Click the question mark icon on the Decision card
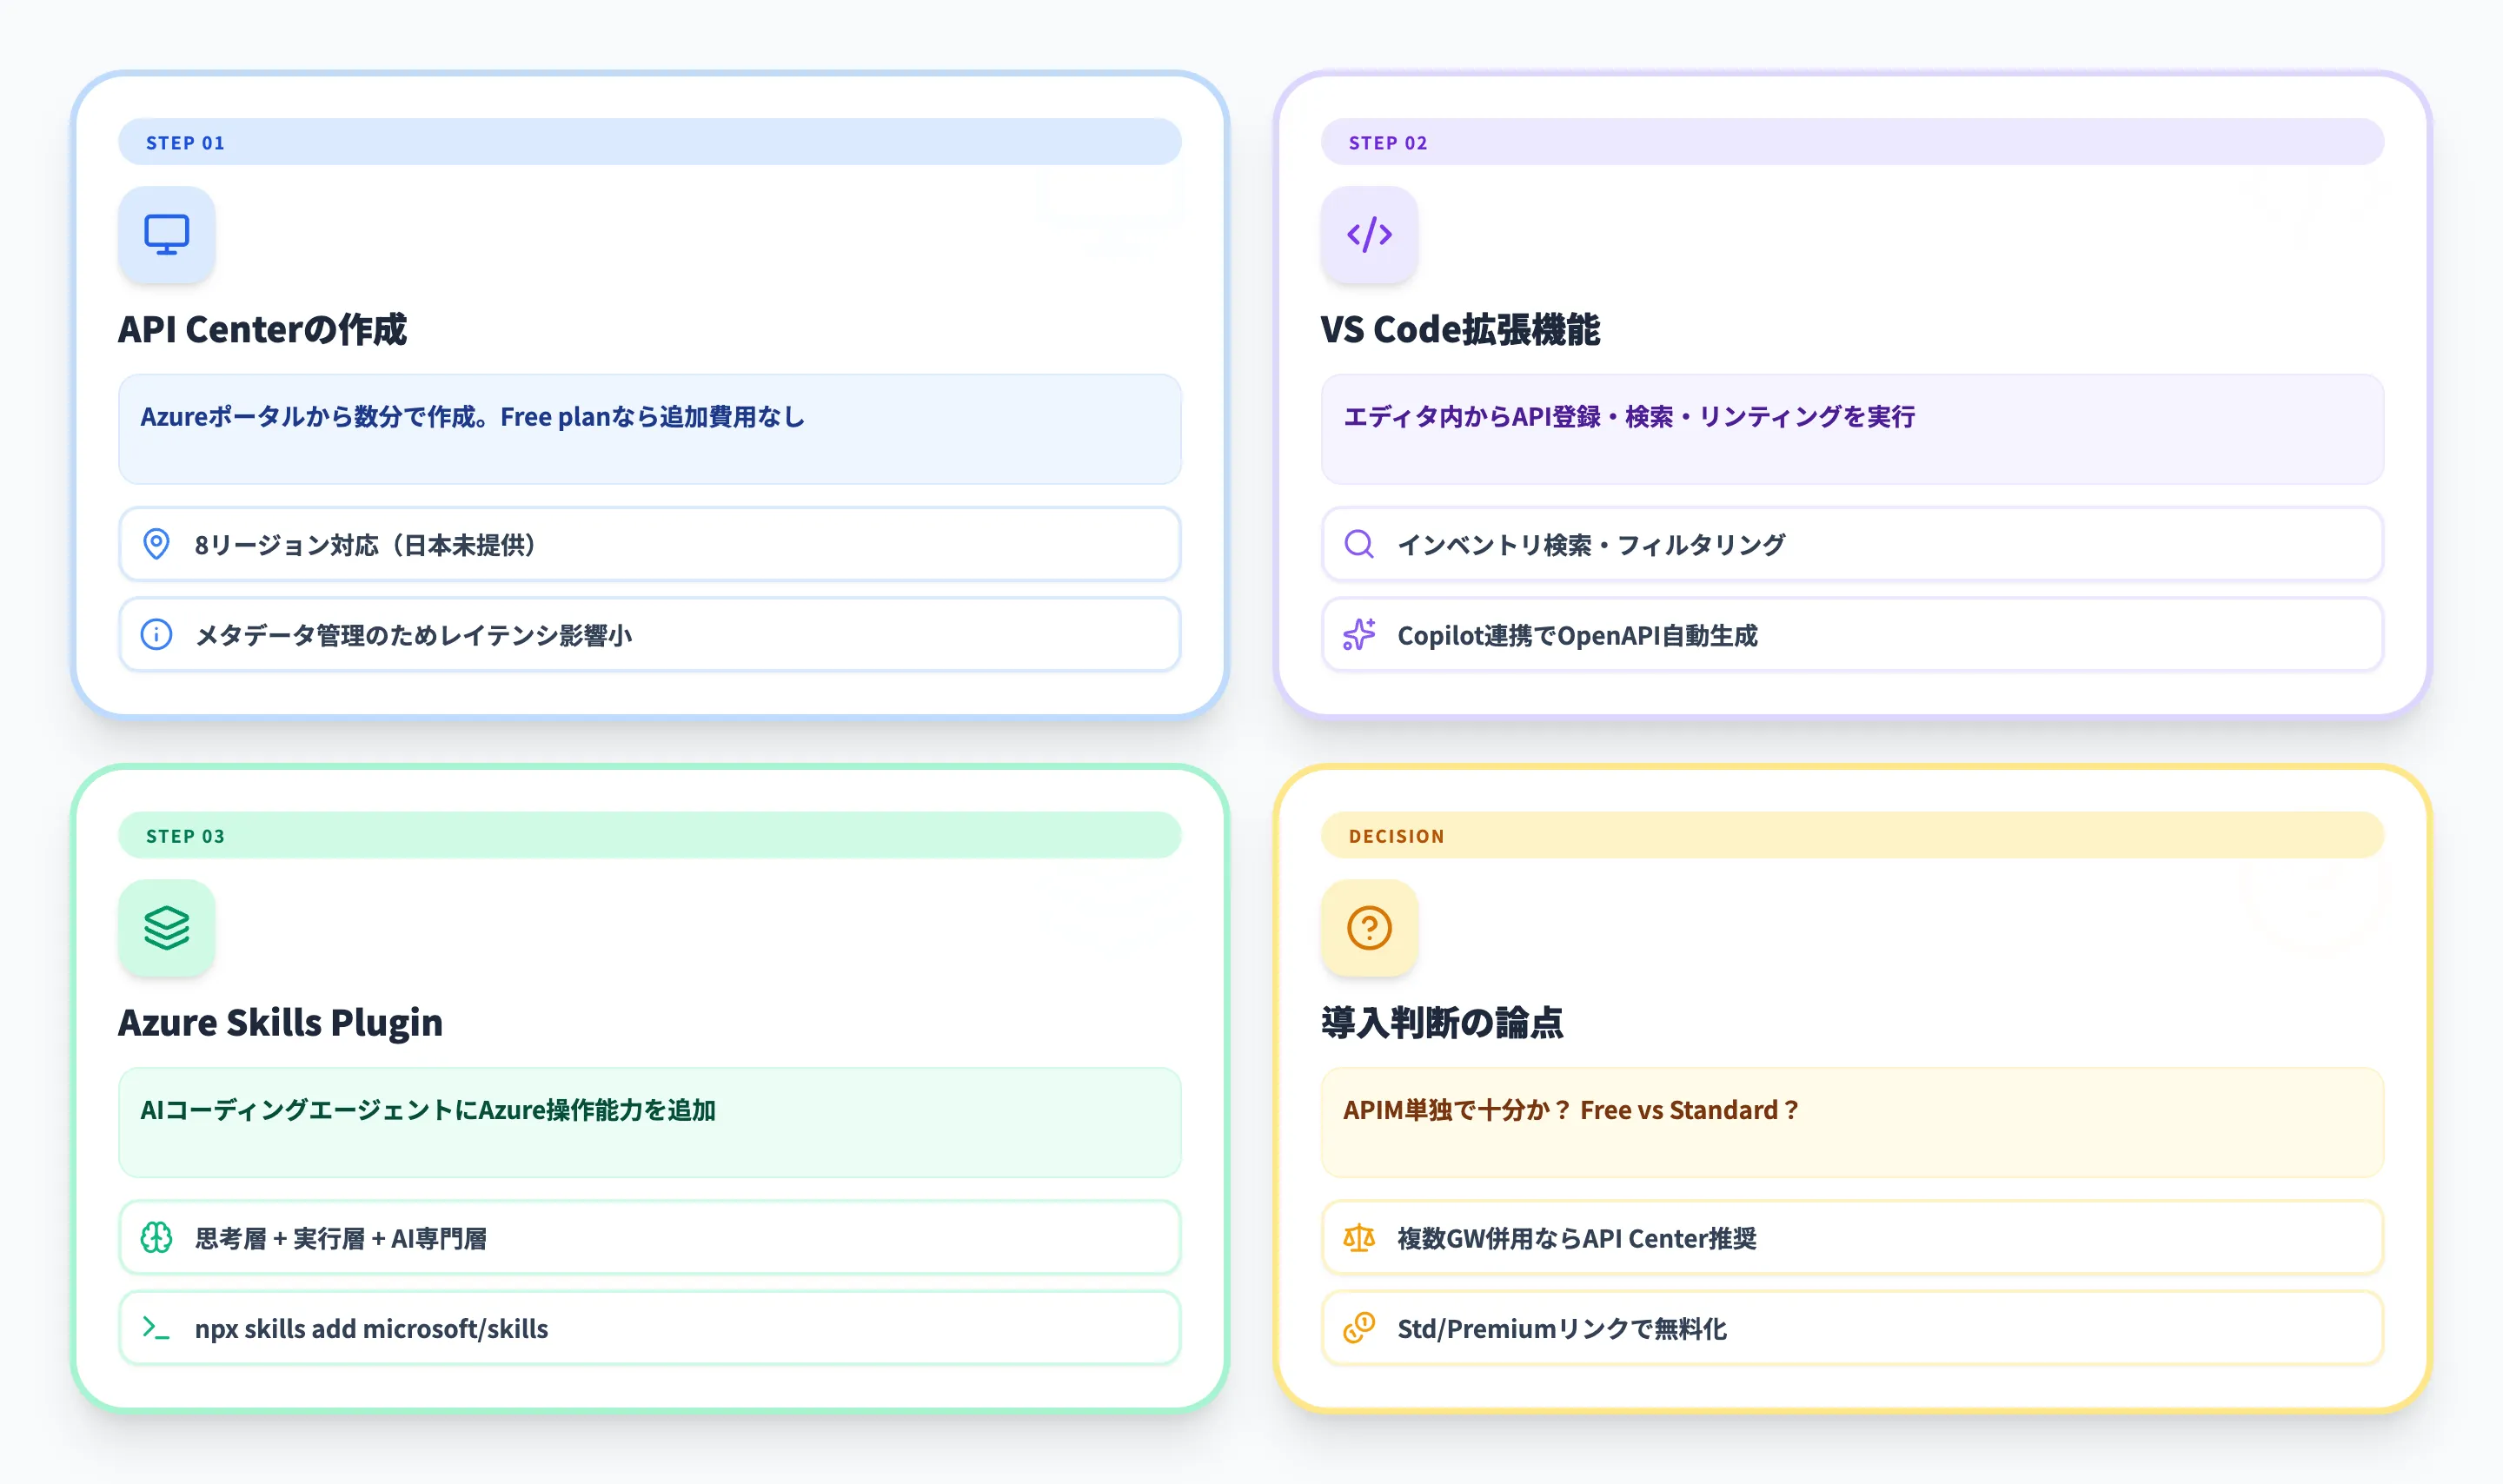 [1369, 928]
